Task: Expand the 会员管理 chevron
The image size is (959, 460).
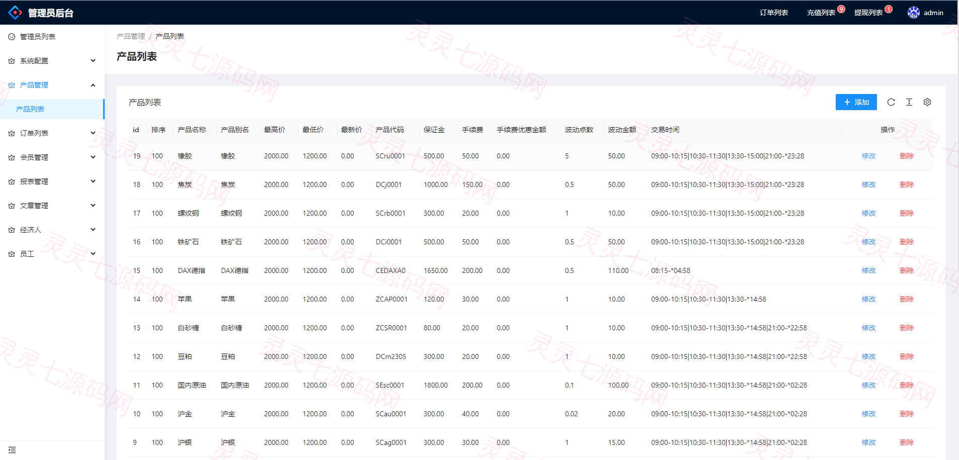Action: point(93,157)
